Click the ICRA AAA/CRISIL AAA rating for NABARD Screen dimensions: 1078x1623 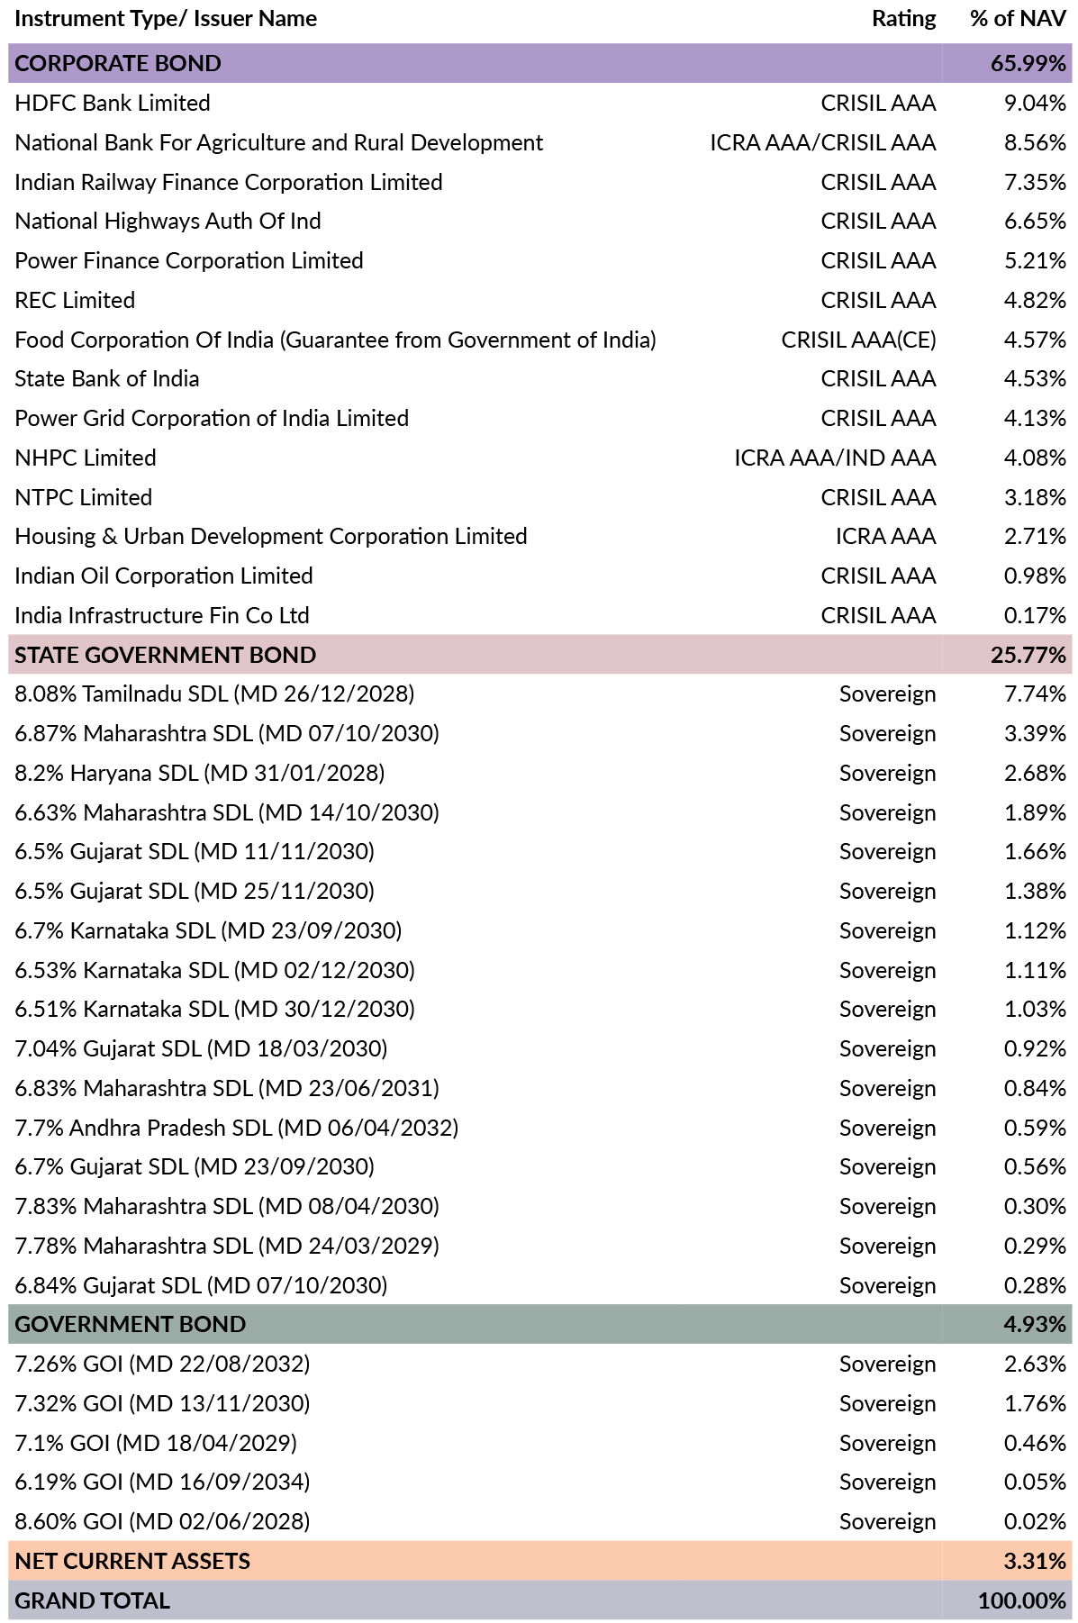tap(822, 142)
